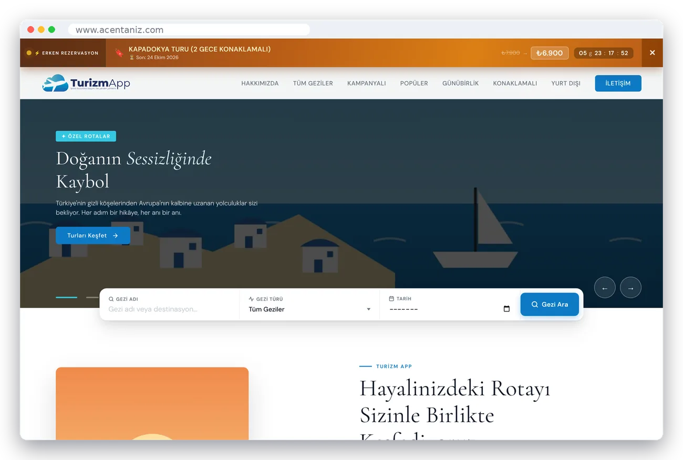Close the promotion banner
The height and width of the screenshot is (460, 683).
click(652, 53)
